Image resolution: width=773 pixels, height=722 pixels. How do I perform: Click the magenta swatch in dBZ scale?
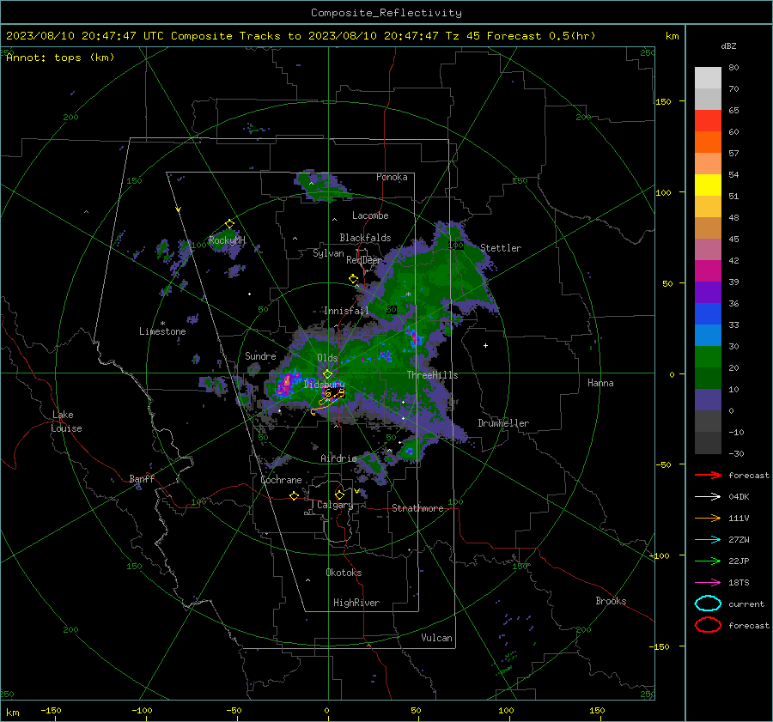(708, 270)
